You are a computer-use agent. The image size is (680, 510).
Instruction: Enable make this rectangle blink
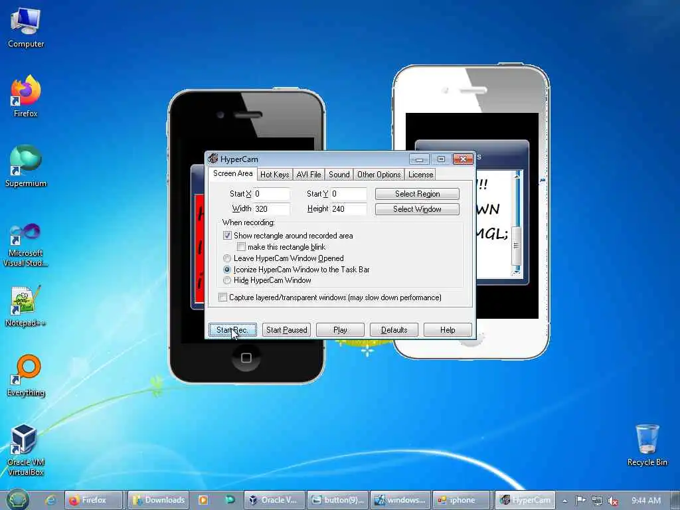pyautogui.click(x=241, y=247)
